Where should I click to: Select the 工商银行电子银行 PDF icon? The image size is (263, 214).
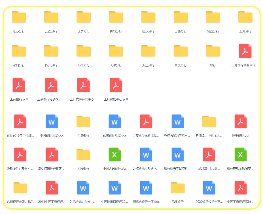tap(51, 85)
